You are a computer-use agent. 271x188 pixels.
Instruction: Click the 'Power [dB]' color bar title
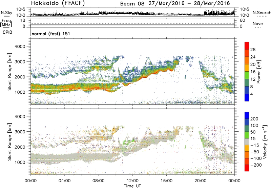click(x=258, y=72)
